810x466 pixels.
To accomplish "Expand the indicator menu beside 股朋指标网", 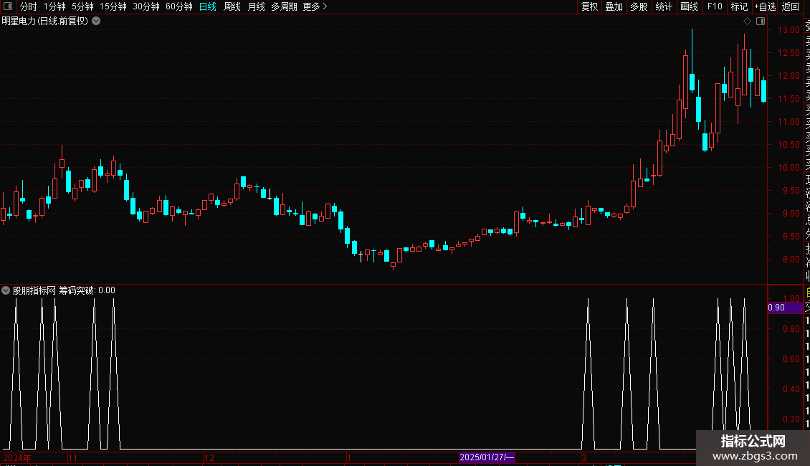I will point(6,290).
